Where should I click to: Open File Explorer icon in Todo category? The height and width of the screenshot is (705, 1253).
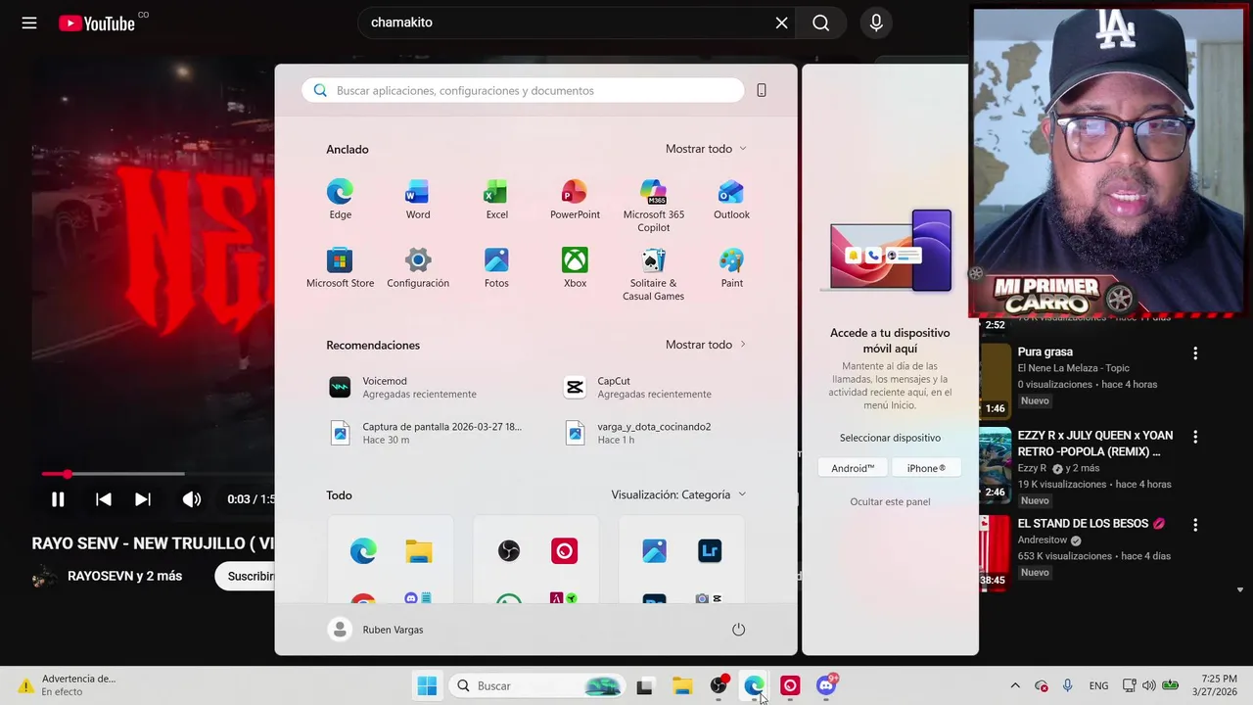click(419, 551)
